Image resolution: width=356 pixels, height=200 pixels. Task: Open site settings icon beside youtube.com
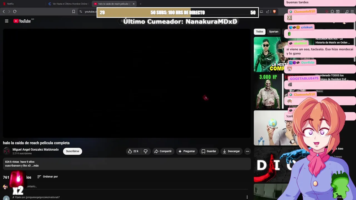pyautogui.click(x=81, y=11)
